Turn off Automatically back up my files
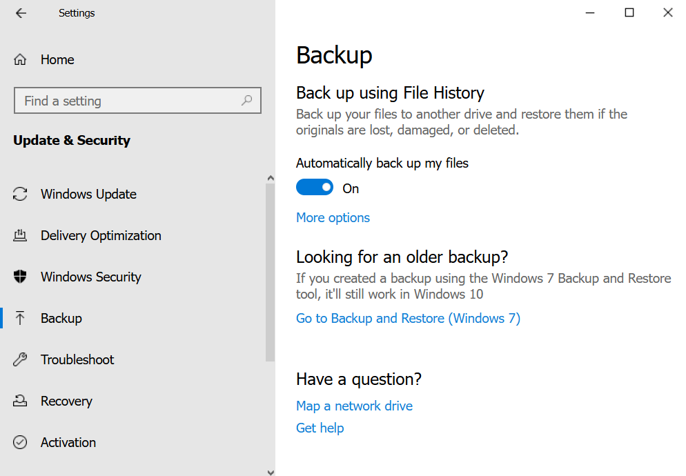Image resolution: width=686 pixels, height=476 pixels. click(x=315, y=188)
